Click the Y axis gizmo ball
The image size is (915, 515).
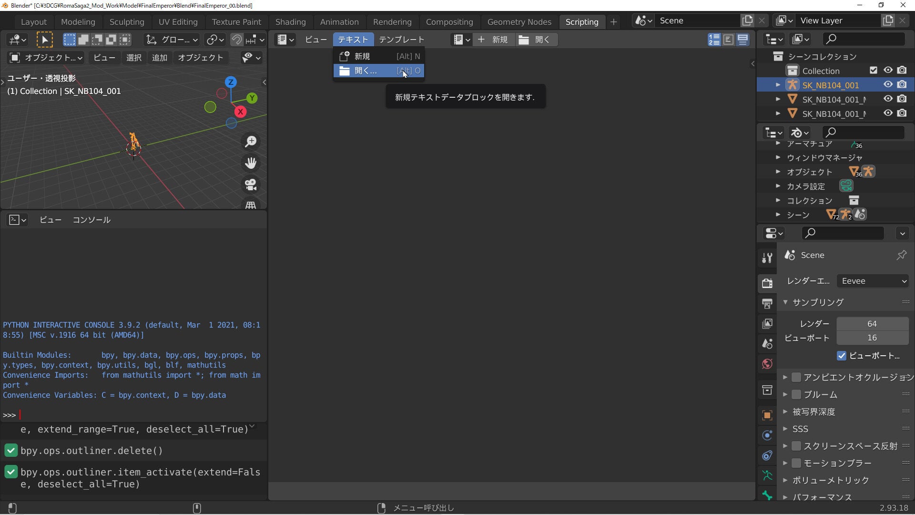(252, 98)
